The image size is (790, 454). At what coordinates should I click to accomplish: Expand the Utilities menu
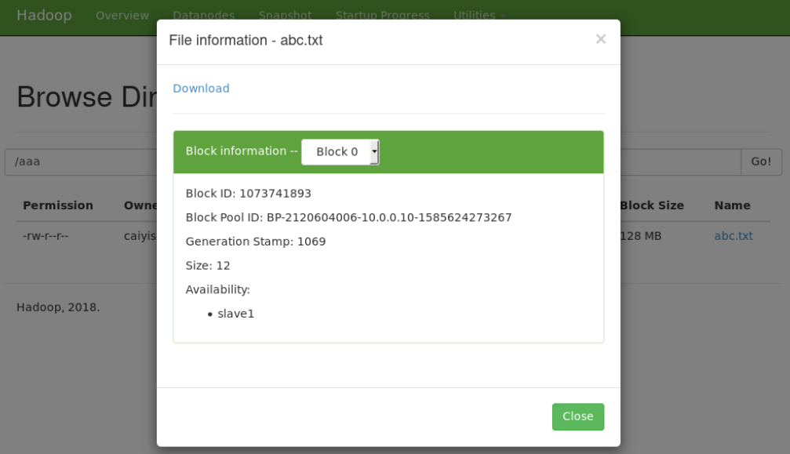pos(479,16)
